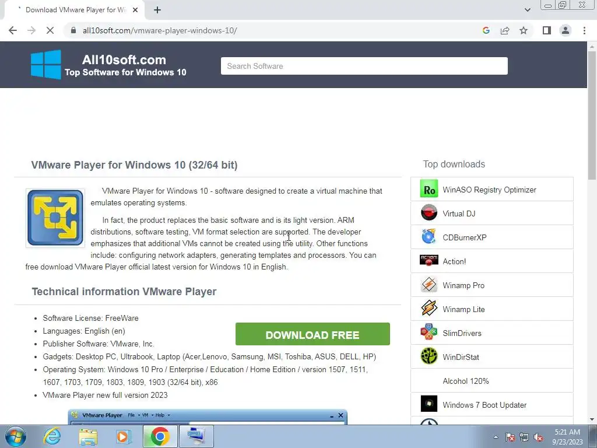This screenshot has height=448, width=597.
Task: Click the browser back arrow
Action: coord(13,30)
